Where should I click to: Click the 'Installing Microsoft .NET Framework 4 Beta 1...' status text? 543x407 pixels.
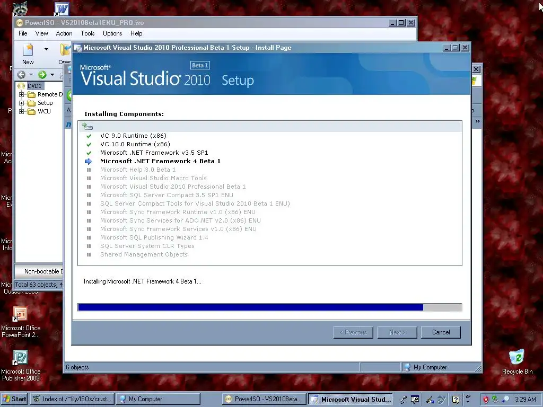[142, 281]
